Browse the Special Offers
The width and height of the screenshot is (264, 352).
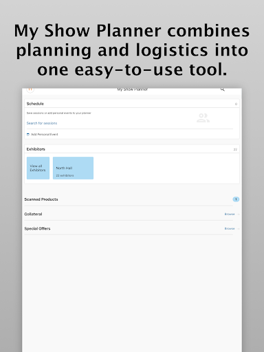tap(230, 229)
